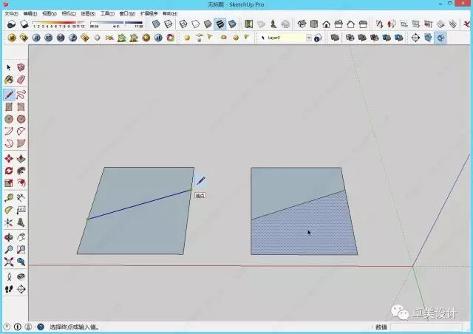Choose the Protractor tool
473x334 pixels.
[x=9, y=210]
